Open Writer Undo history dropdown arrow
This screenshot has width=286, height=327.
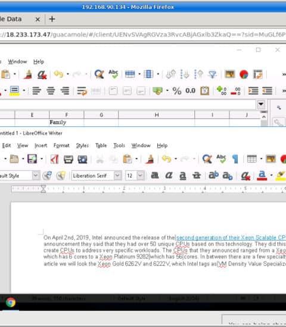click(176, 159)
